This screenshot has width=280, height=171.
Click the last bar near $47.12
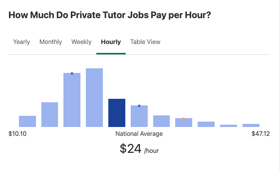pyautogui.click(x=251, y=125)
